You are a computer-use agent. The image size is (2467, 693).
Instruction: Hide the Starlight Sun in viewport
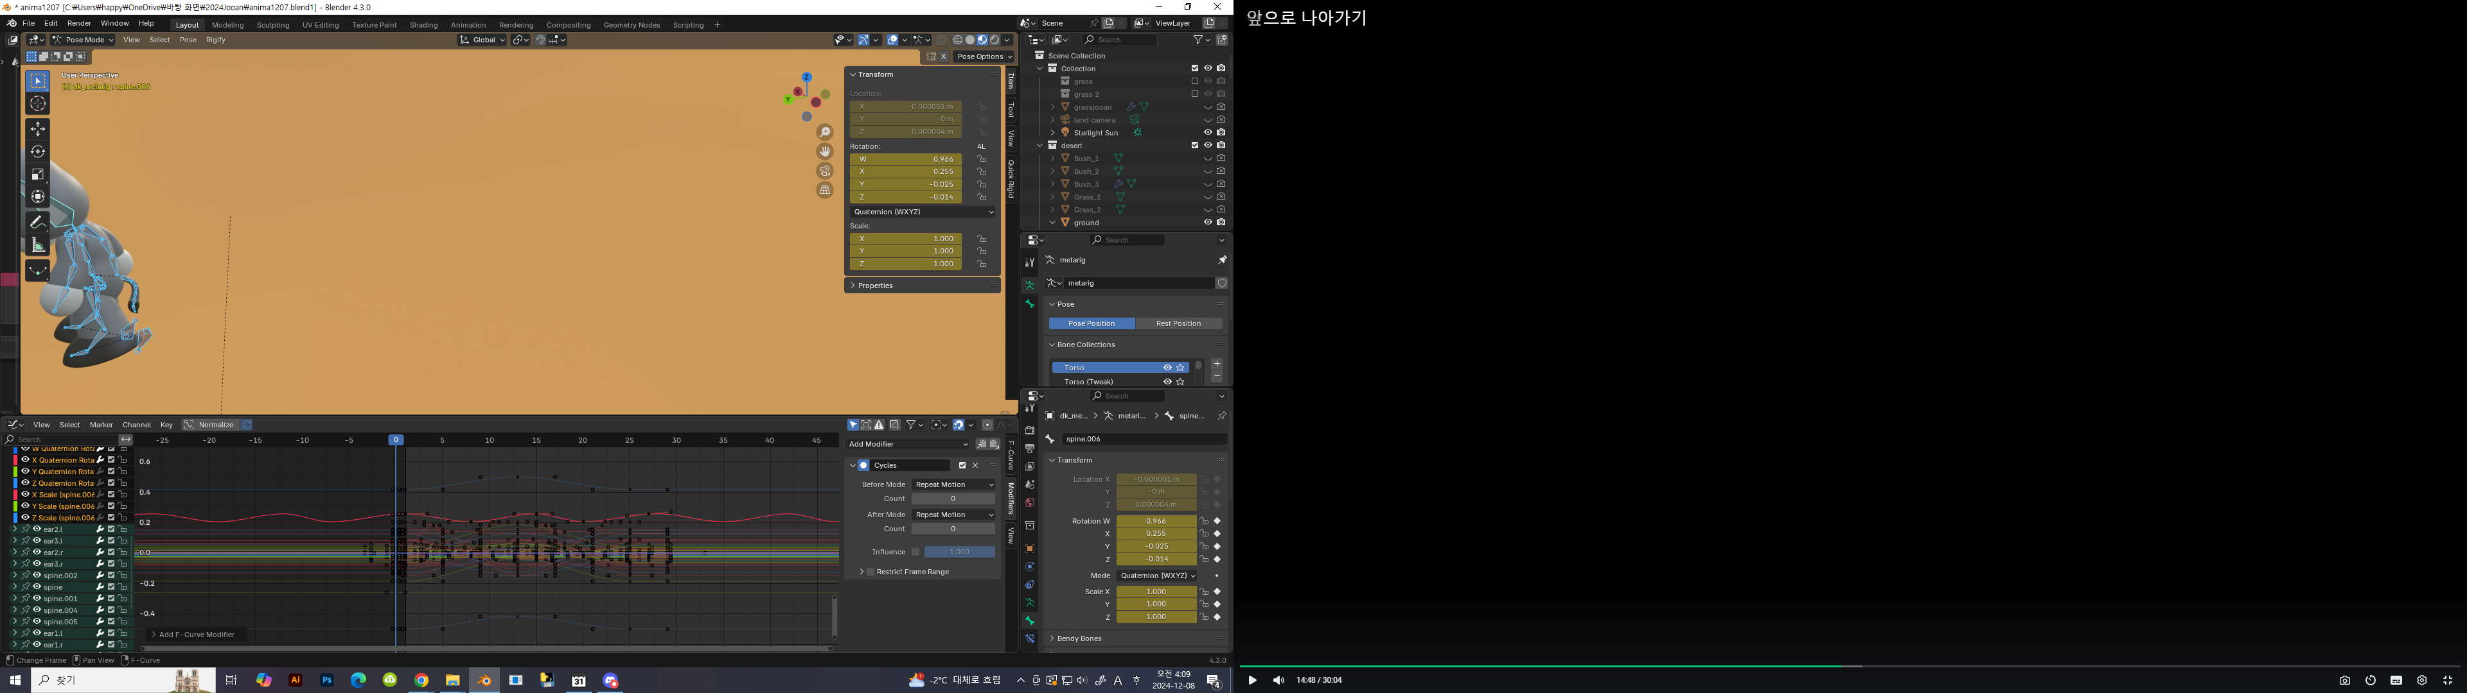coord(1208,132)
